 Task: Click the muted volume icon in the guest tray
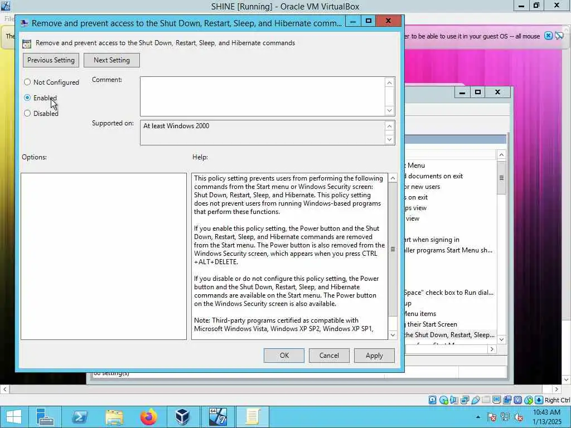518,417
